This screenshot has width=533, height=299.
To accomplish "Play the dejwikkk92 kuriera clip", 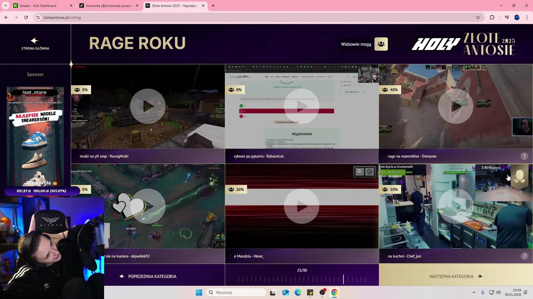I will tap(148, 206).
